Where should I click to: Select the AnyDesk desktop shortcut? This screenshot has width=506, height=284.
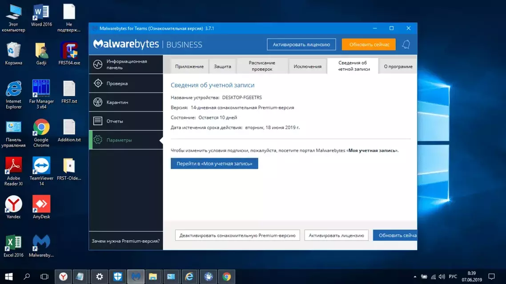[x=41, y=207]
